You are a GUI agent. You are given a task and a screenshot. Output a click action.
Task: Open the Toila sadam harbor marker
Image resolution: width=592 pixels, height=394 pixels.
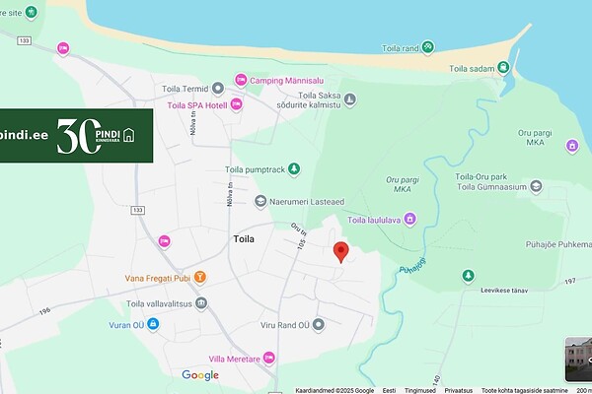coord(503,68)
